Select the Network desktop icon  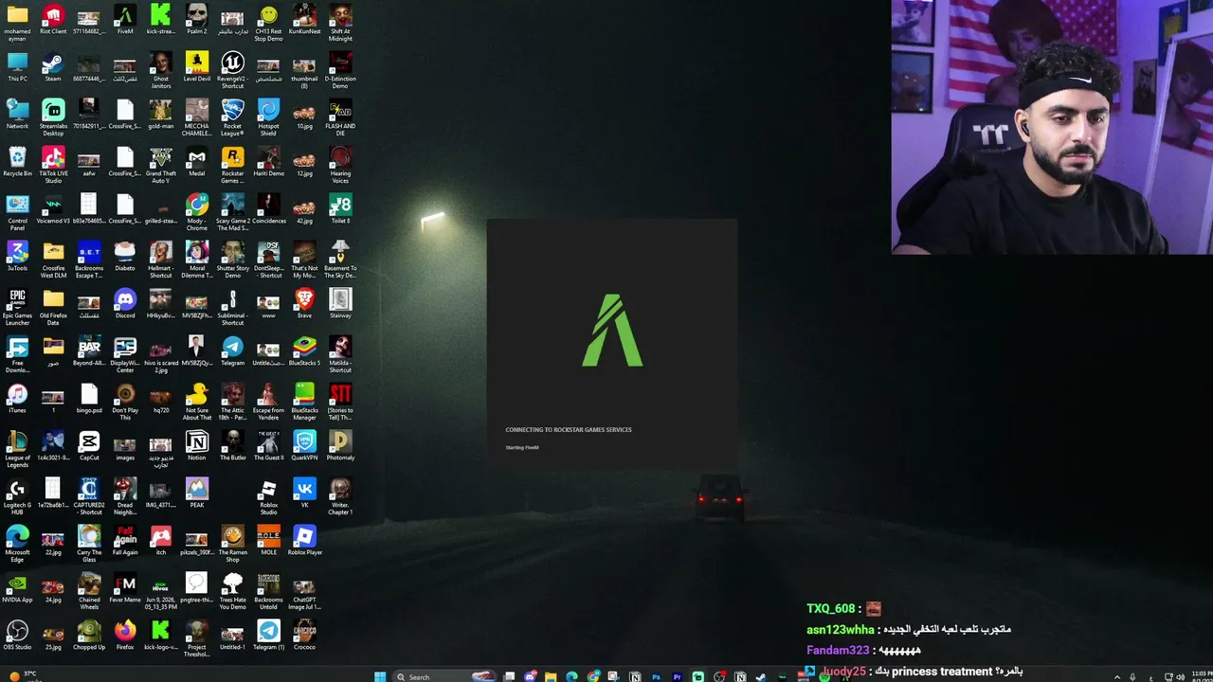point(17,115)
